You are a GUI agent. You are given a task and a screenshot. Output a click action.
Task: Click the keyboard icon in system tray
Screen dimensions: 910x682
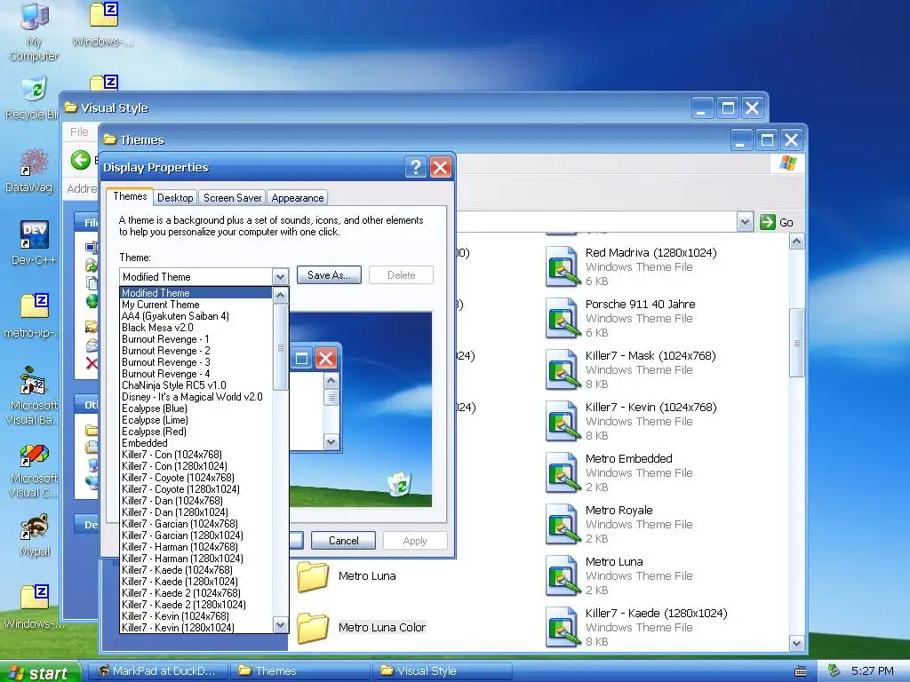click(801, 671)
